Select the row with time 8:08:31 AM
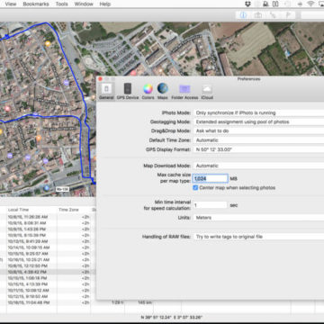This screenshot has height=324, width=324. pyautogui.click(x=48, y=223)
